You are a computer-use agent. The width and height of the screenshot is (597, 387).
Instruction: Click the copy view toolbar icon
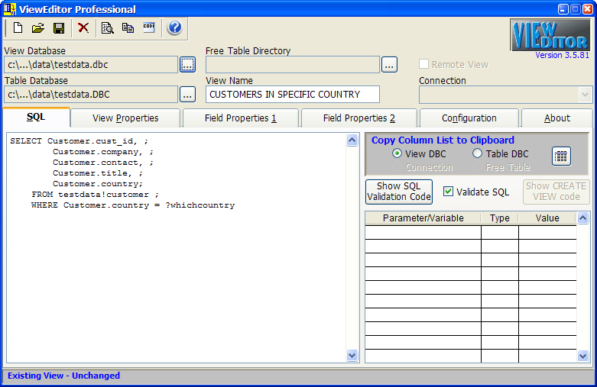(128, 27)
